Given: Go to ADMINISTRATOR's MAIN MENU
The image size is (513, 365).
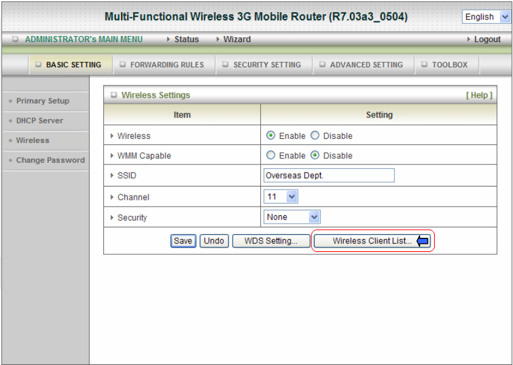Looking at the screenshot, I should click(84, 39).
